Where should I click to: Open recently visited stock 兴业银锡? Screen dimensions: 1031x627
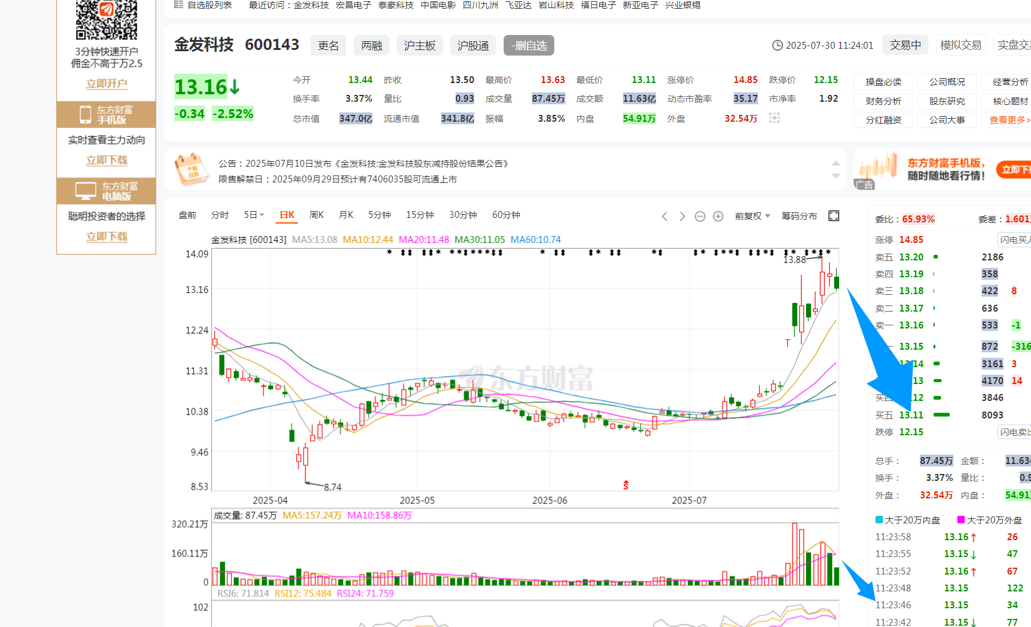(x=683, y=5)
